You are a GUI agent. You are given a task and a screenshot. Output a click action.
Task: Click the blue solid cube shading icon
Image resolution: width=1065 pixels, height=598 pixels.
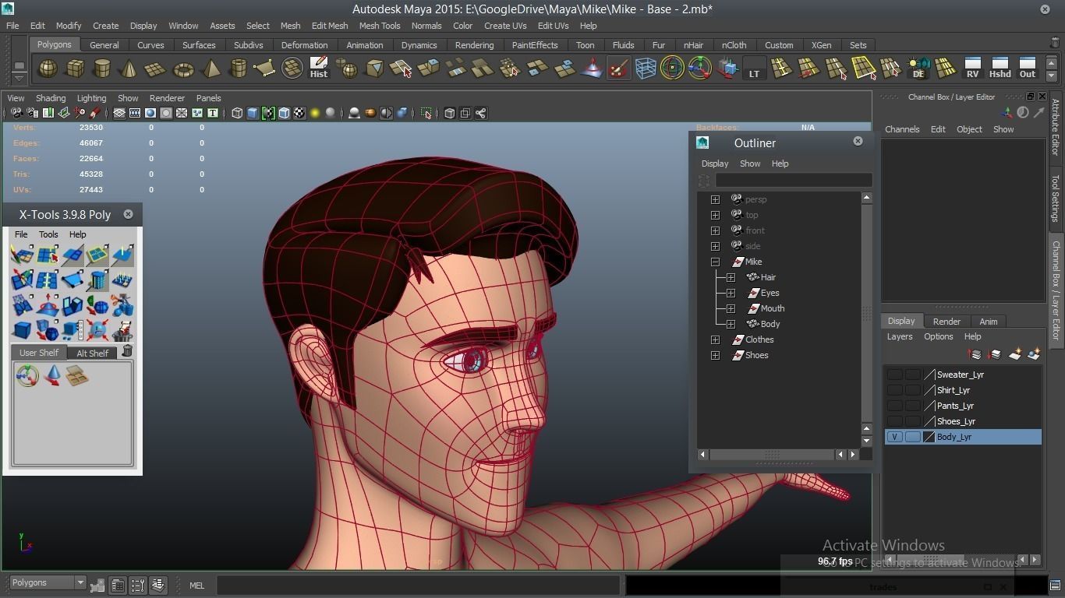coord(253,114)
